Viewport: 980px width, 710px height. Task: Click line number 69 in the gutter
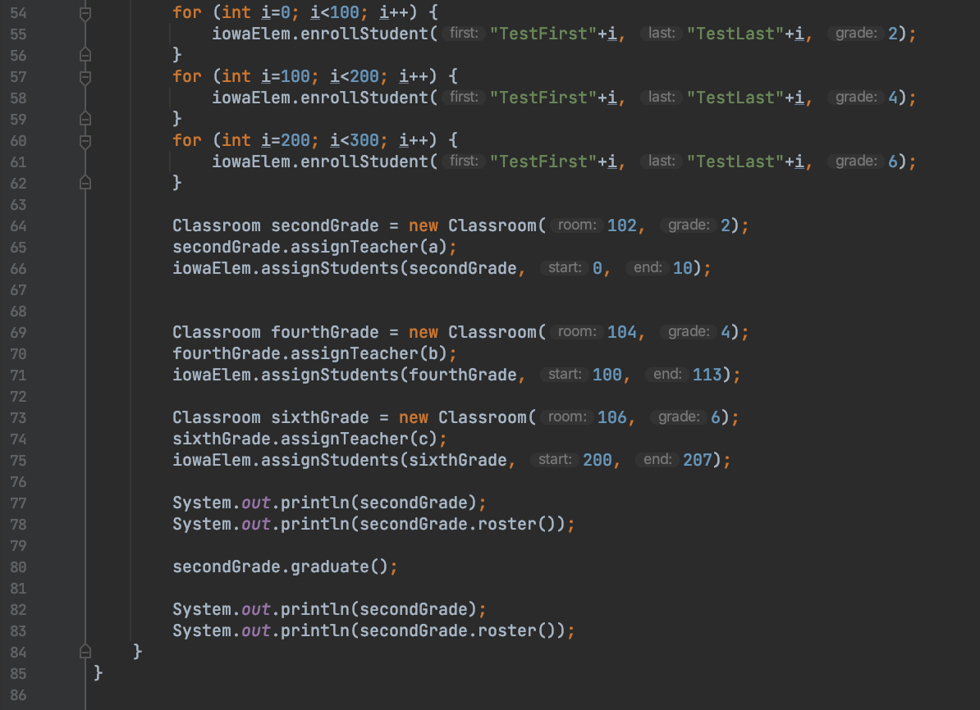click(x=18, y=332)
